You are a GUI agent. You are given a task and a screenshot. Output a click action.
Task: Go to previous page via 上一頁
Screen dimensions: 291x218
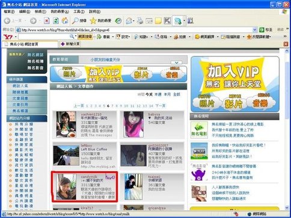[79, 106]
